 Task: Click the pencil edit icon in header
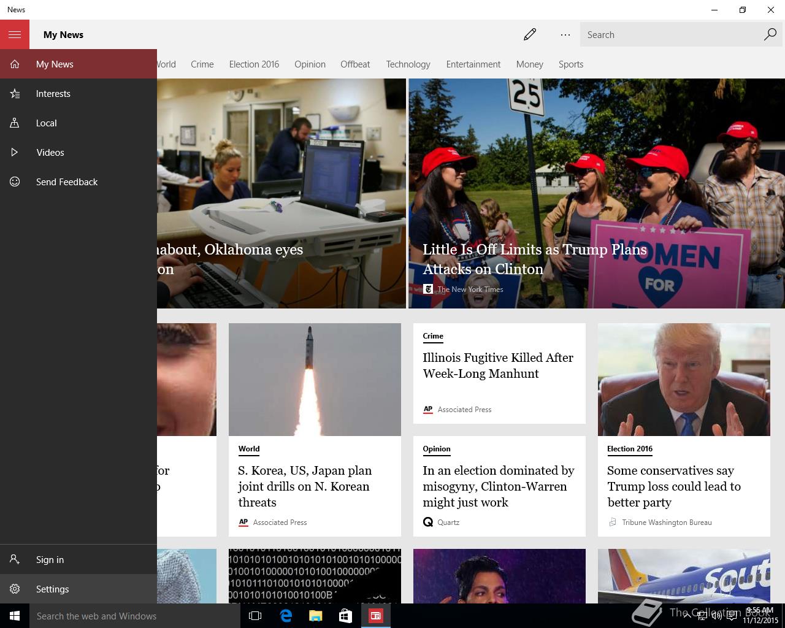530,34
